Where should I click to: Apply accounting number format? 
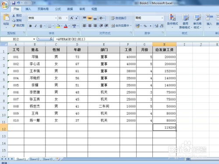pyautogui.click(x=138, y=26)
